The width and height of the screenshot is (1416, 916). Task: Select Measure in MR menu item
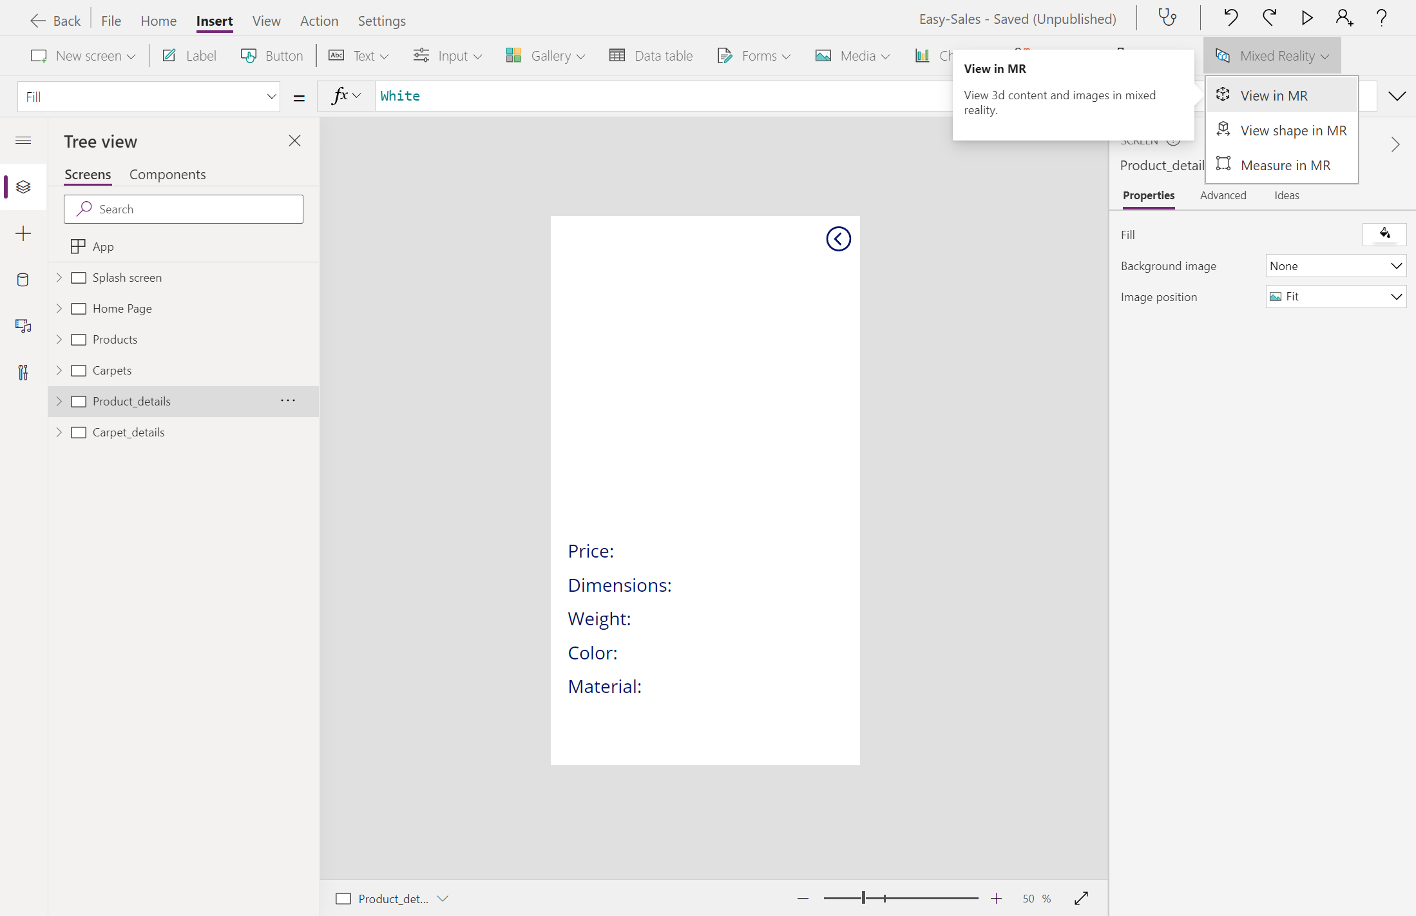(x=1285, y=166)
